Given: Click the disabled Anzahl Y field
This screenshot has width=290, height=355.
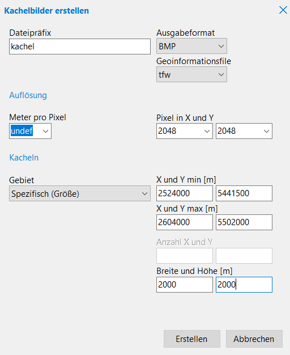Looking at the screenshot, I should pos(244,256).
